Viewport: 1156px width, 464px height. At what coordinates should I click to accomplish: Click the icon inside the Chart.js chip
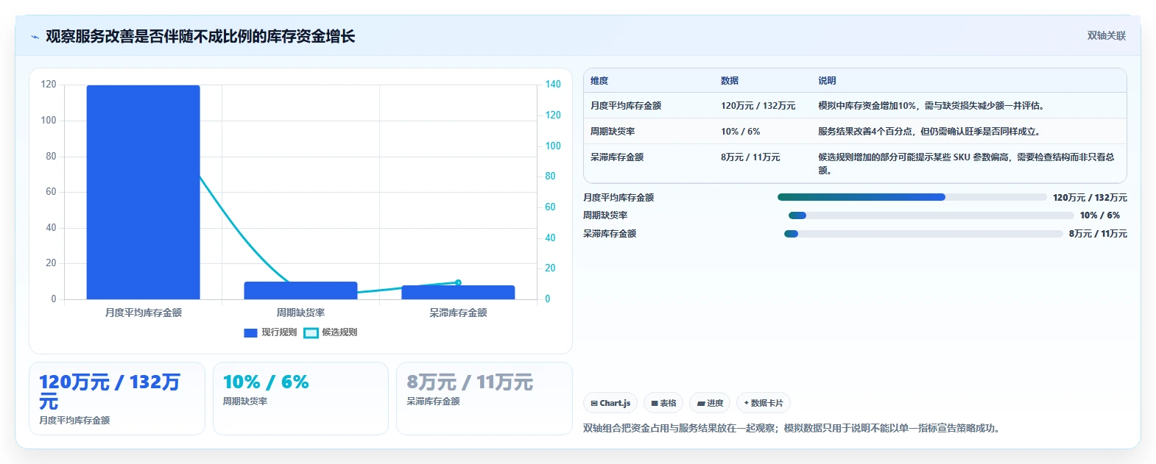tap(594, 404)
